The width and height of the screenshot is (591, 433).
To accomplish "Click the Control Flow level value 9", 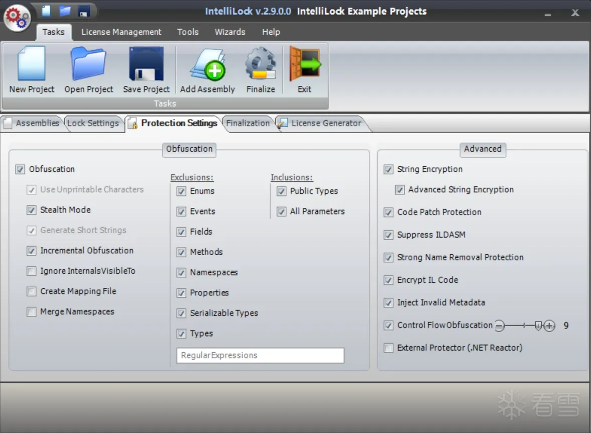I will click(x=566, y=326).
